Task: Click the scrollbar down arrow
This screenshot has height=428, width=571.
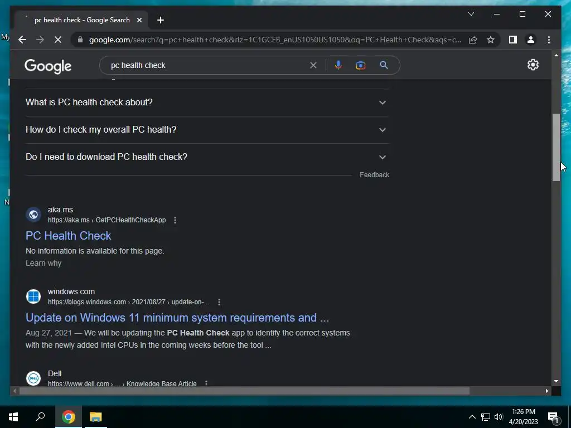Action: pyautogui.click(x=556, y=381)
